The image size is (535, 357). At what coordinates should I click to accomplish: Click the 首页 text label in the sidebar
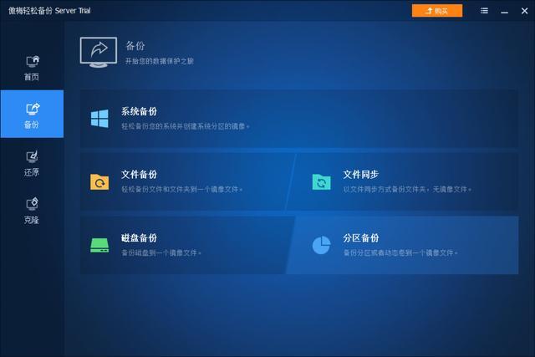point(32,78)
